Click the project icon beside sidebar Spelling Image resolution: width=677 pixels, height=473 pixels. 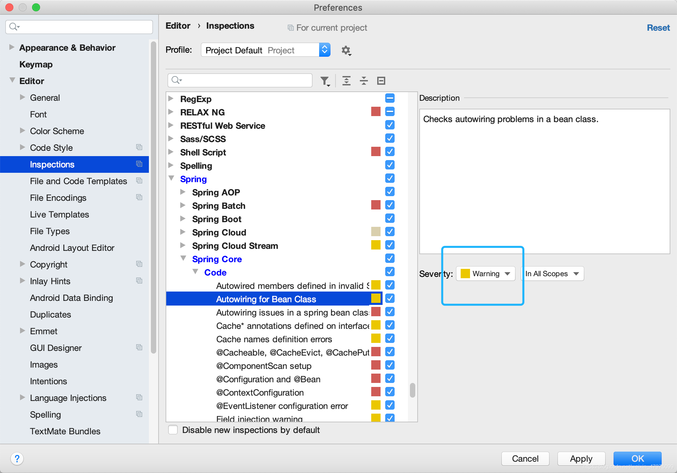(x=139, y=414)
